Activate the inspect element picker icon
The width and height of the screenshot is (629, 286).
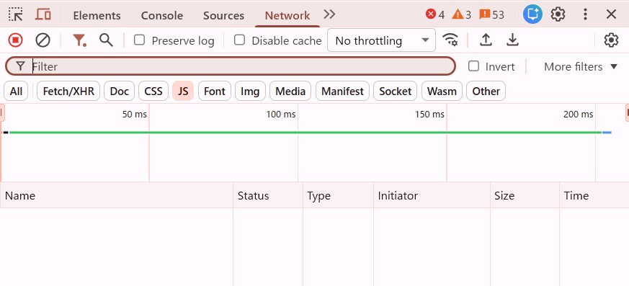click(x=16, y=15)
